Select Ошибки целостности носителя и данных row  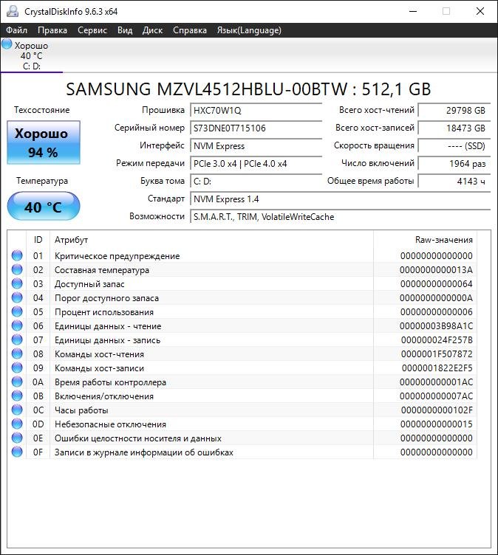[242, 438]
